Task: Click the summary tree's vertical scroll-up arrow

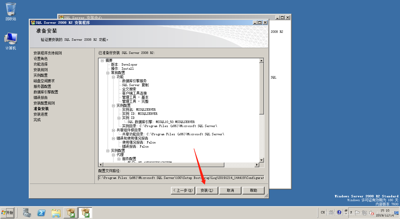Action: click(262, 60)
